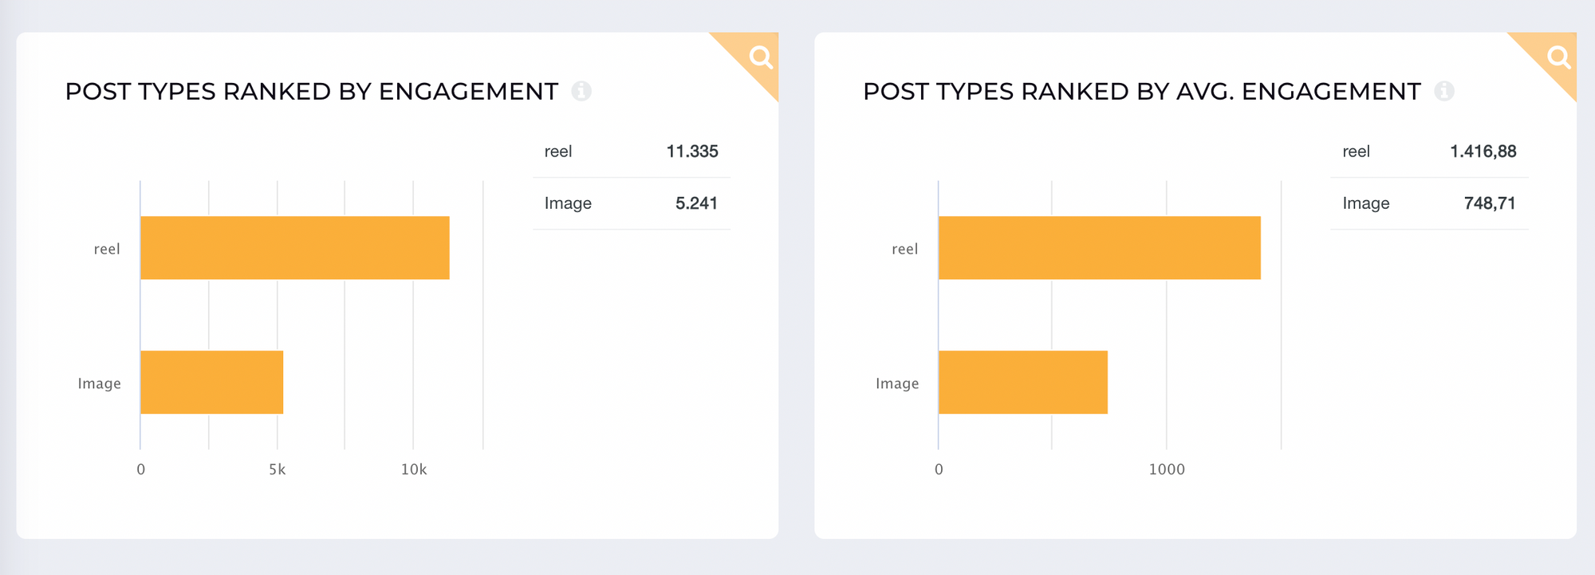Image resolution: width=1595 pixels, height=575 pixels.
Task: Click reel row showing 11.335 in table
Action: tap(632, 152)
